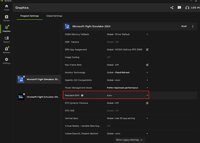
Task: Click the Image Scaling label
Action: point(72,57)
